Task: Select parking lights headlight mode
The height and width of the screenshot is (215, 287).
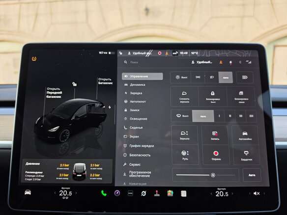Action: point(198,78)
